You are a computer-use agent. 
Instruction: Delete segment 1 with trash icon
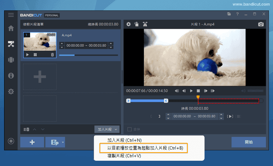click(x=52, y=55)
